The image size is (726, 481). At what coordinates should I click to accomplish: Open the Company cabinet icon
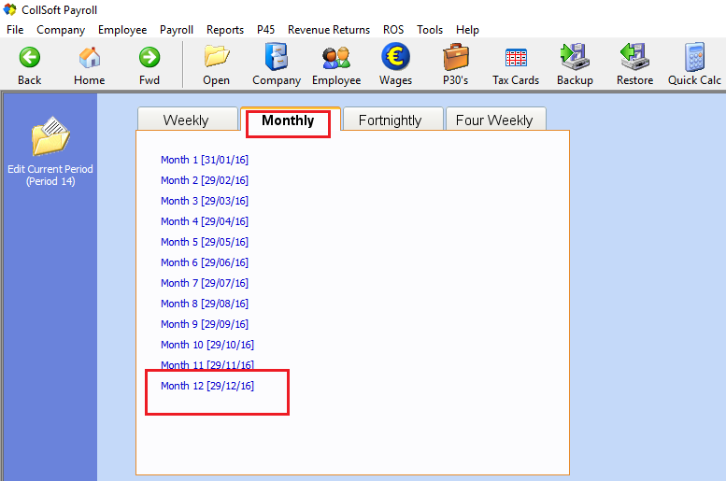pos(277,58)
